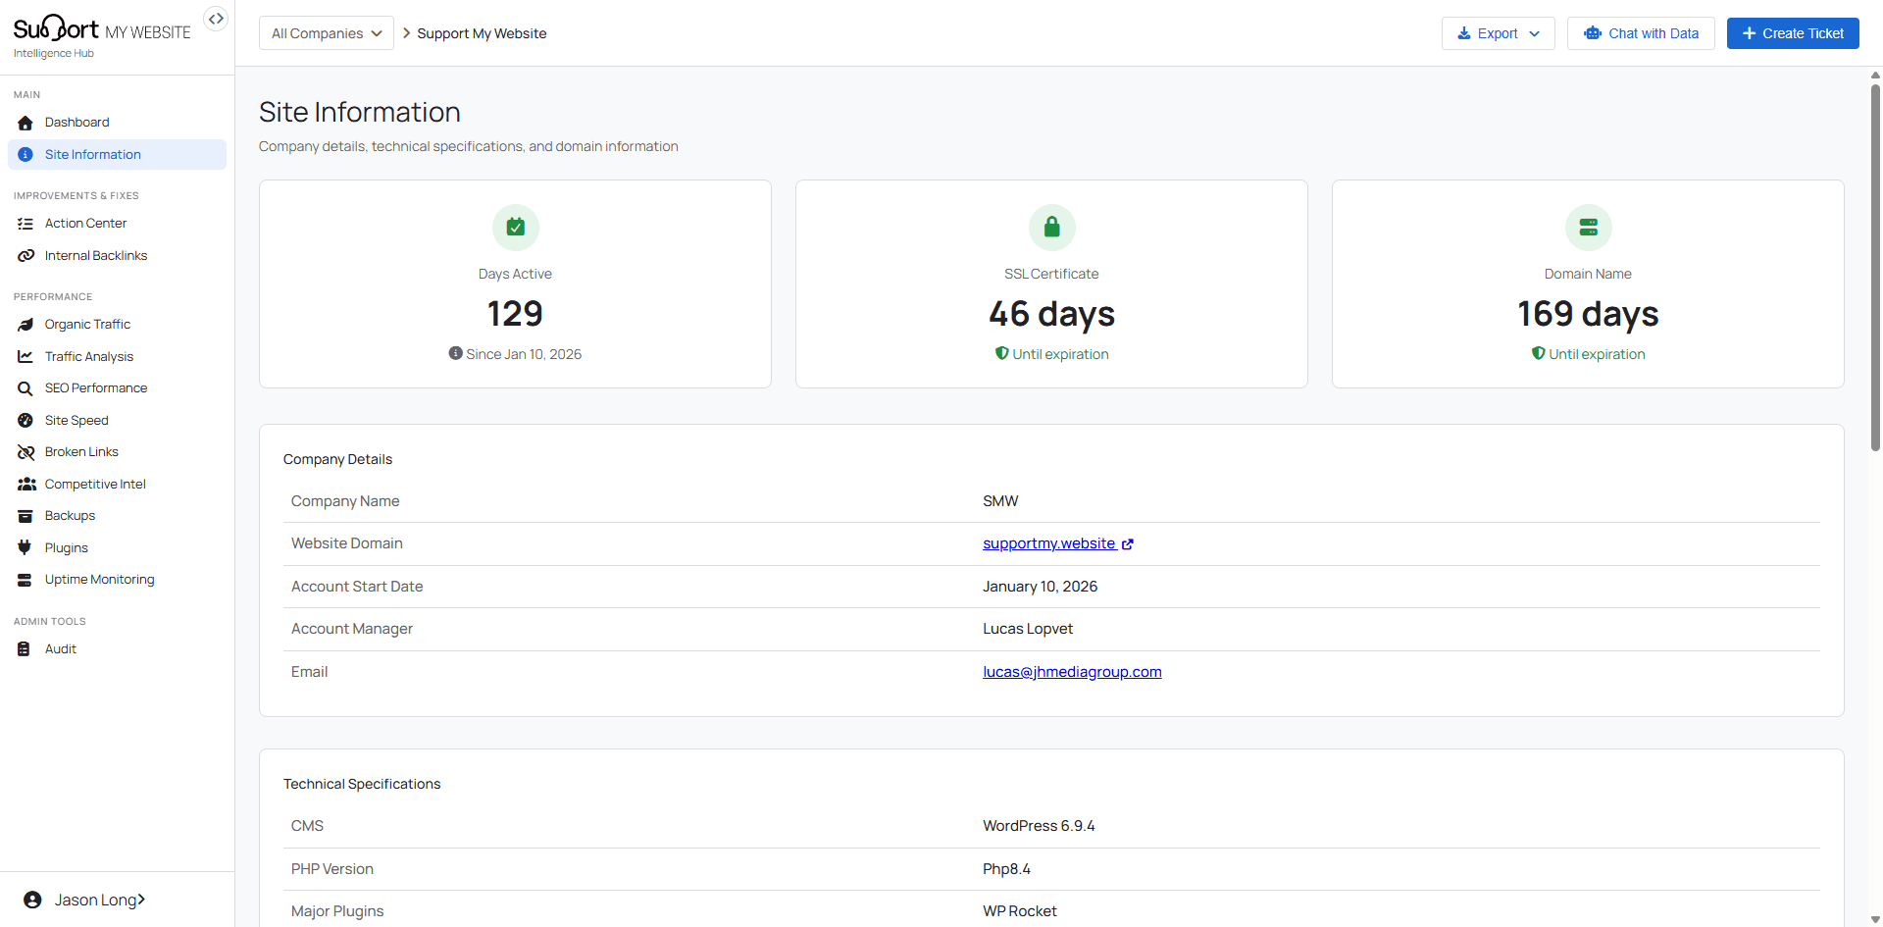This screenshot has height=927, width=1883.
Task: Click the WordPress 6.9.4 value
Action: 1039,826
